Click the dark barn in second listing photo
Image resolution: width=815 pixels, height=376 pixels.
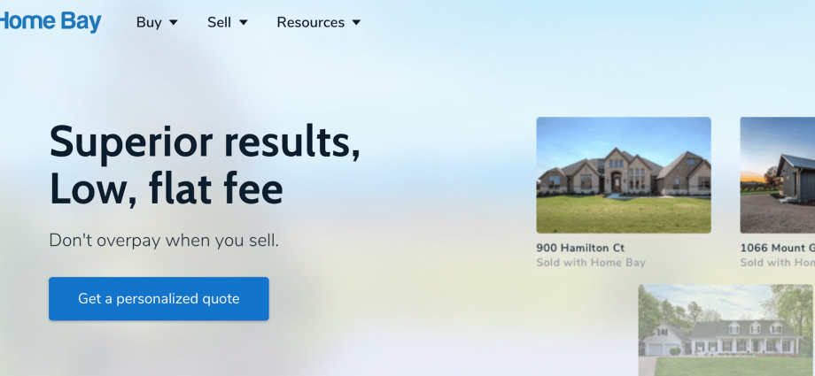pos(796,178)
